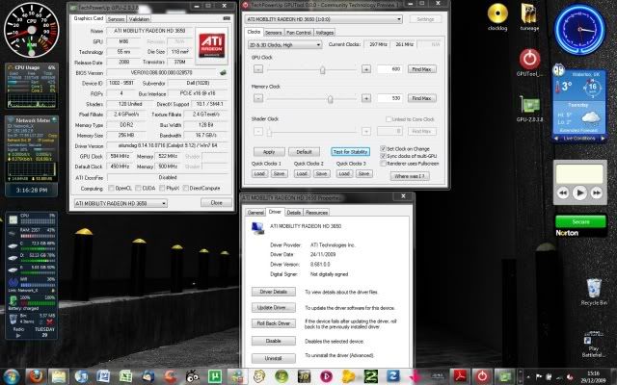
Task: Open Microsoft Excel from the taskbar
Action: click(125, 376)
